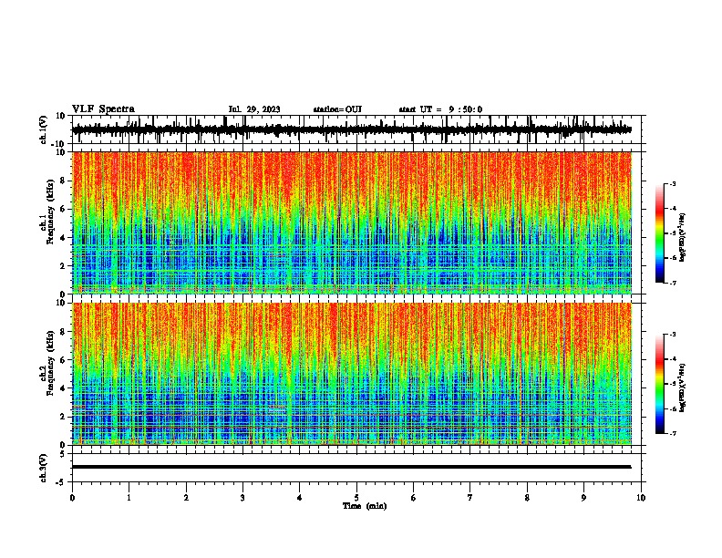Click the time axis tick label "2"
The height and width of the screenshot is (558, 722).
tap(186, 498)
